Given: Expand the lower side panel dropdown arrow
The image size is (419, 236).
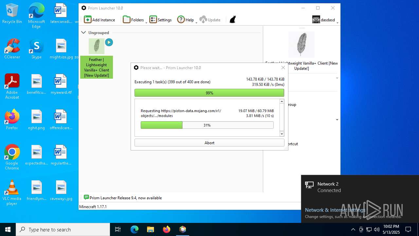Looking at the screenshot, I should click(x=337, y=120).
